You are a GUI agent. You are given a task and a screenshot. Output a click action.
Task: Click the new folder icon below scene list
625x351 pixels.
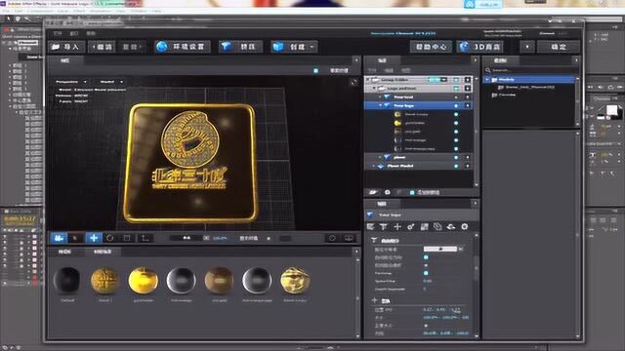pyautogui.click(x=373, y=193)
